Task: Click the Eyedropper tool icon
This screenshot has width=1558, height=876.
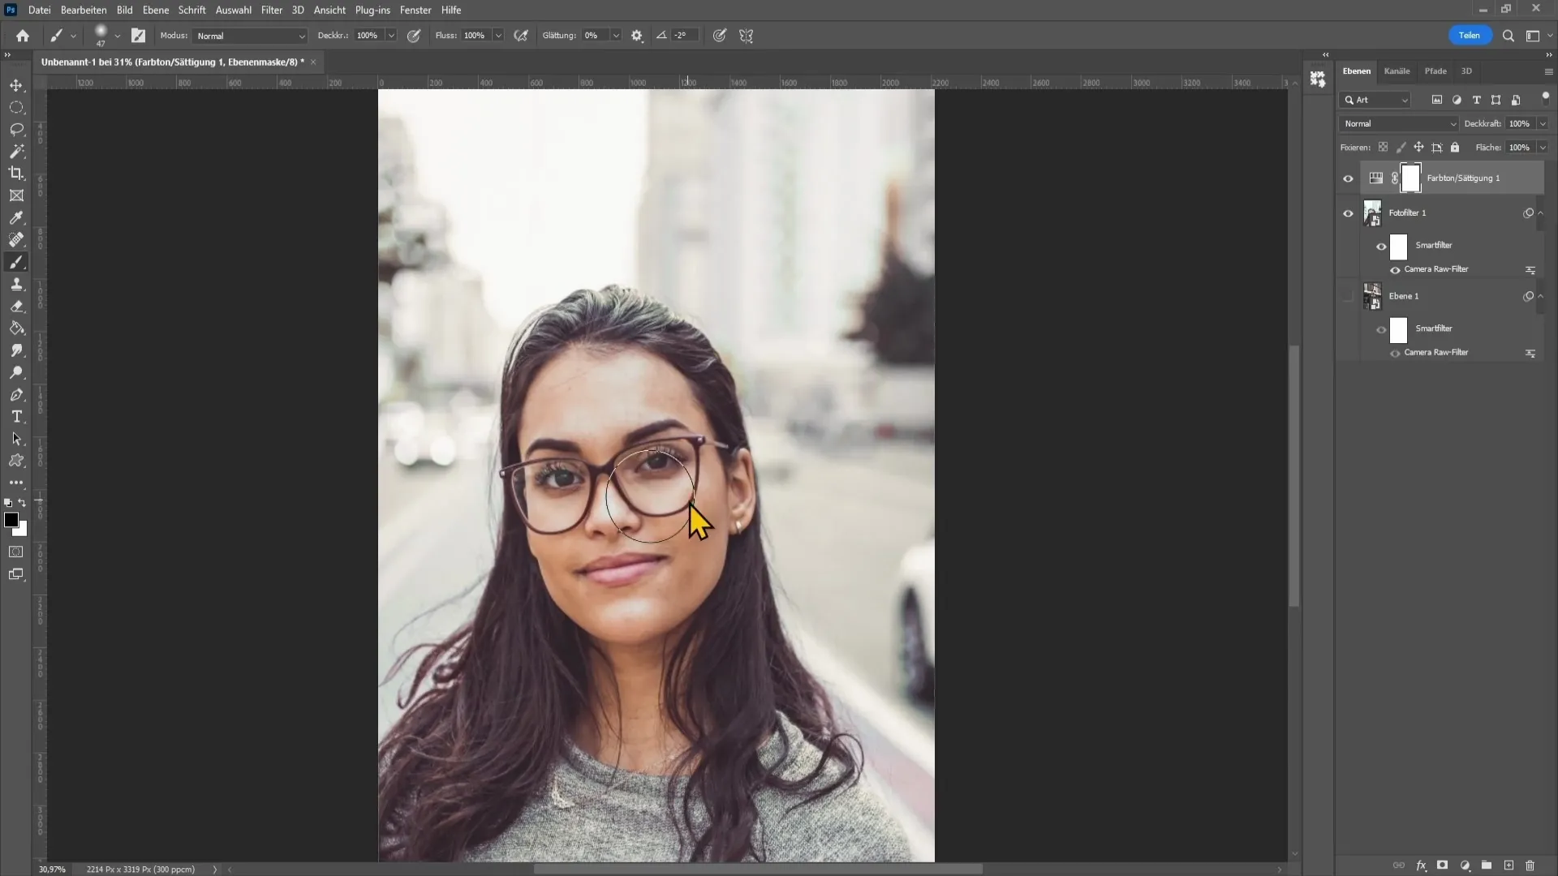Action: [16, 217]
